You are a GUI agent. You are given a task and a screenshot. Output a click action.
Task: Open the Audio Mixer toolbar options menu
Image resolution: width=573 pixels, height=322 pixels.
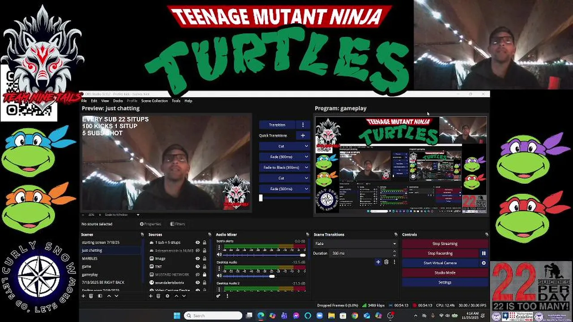tap(227, 296)
